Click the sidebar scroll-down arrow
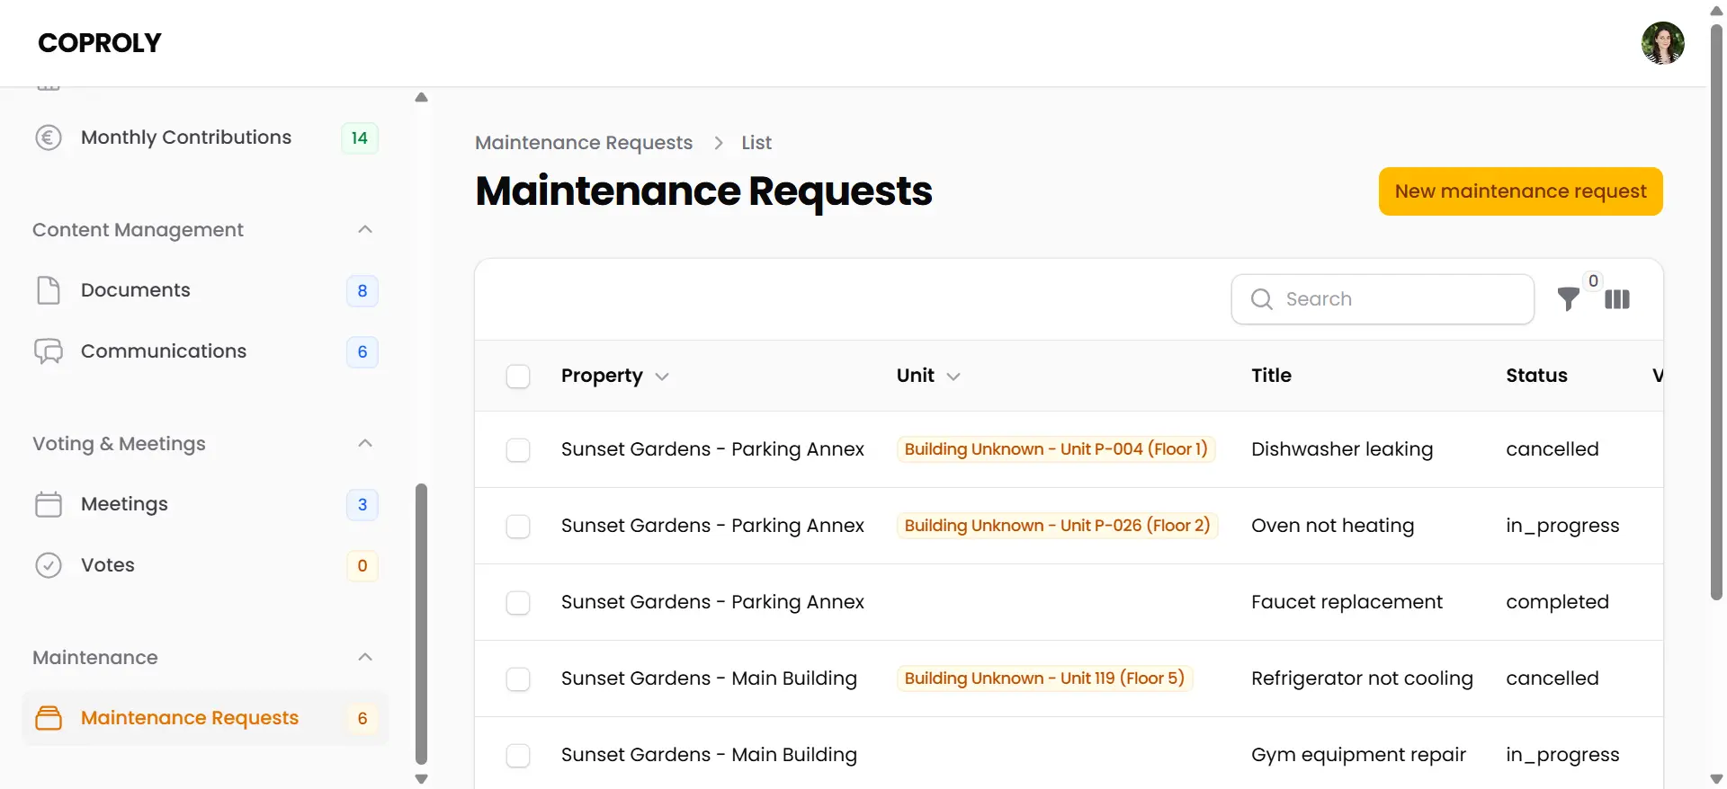1727x789 pixels. [x=421, y=779]
